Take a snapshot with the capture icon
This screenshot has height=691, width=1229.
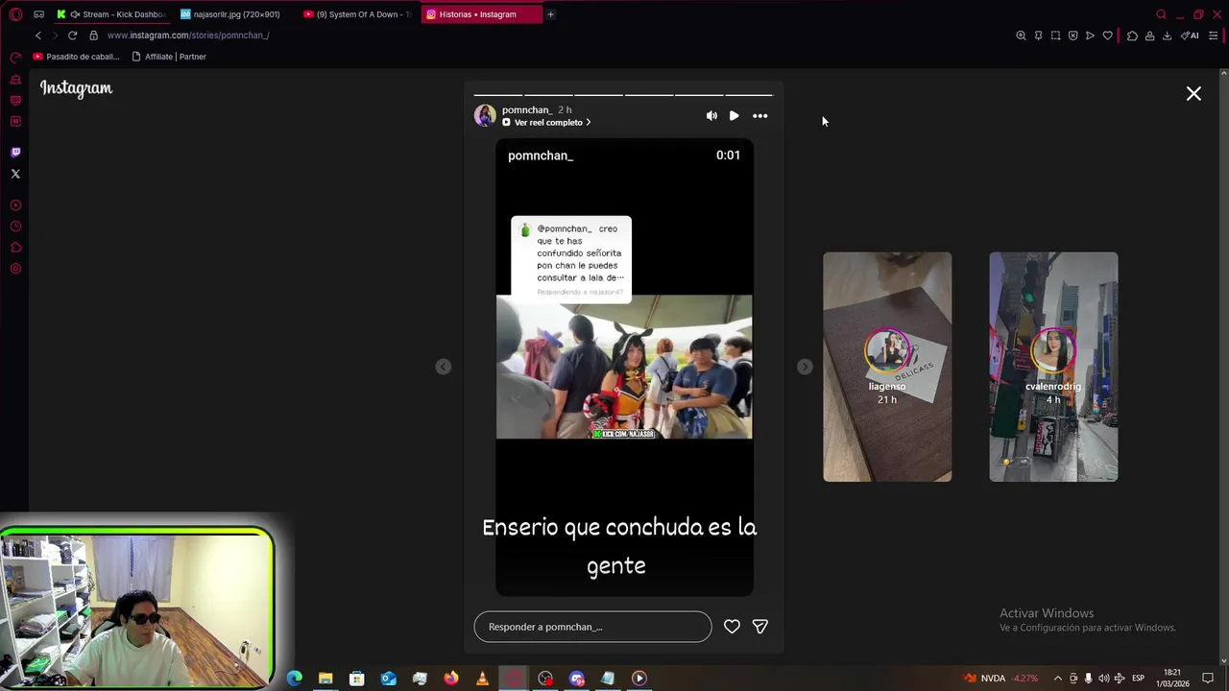[x=1055, y=36]
